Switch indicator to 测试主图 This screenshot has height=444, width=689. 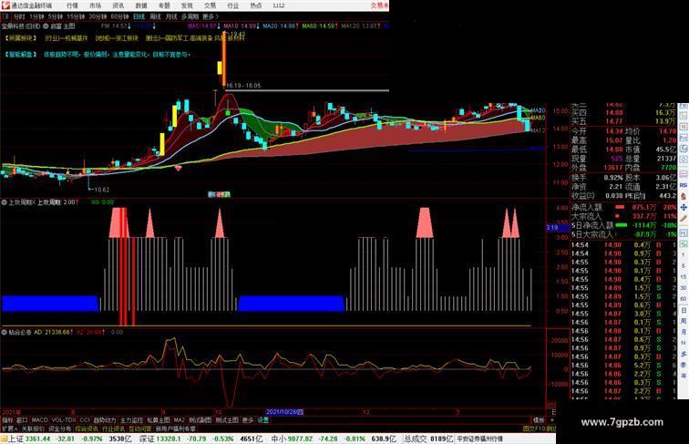[x=227, y=420]
